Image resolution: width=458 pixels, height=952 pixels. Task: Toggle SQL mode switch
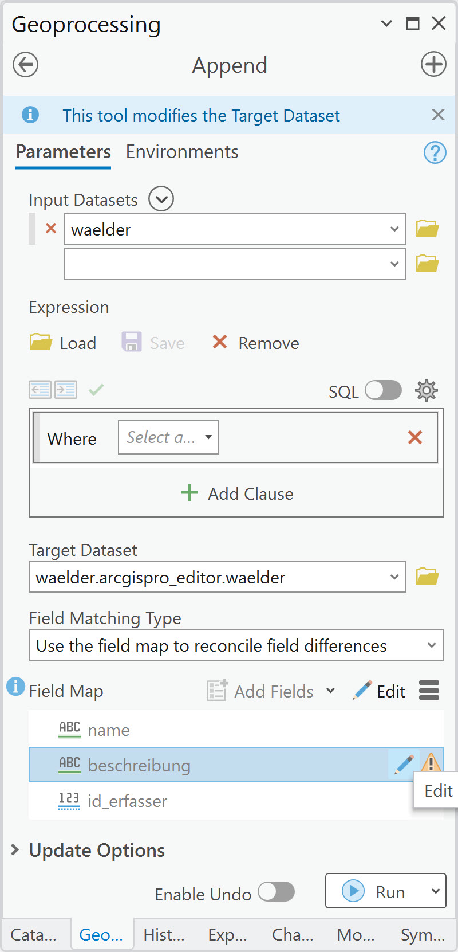[x=383, y=391]
